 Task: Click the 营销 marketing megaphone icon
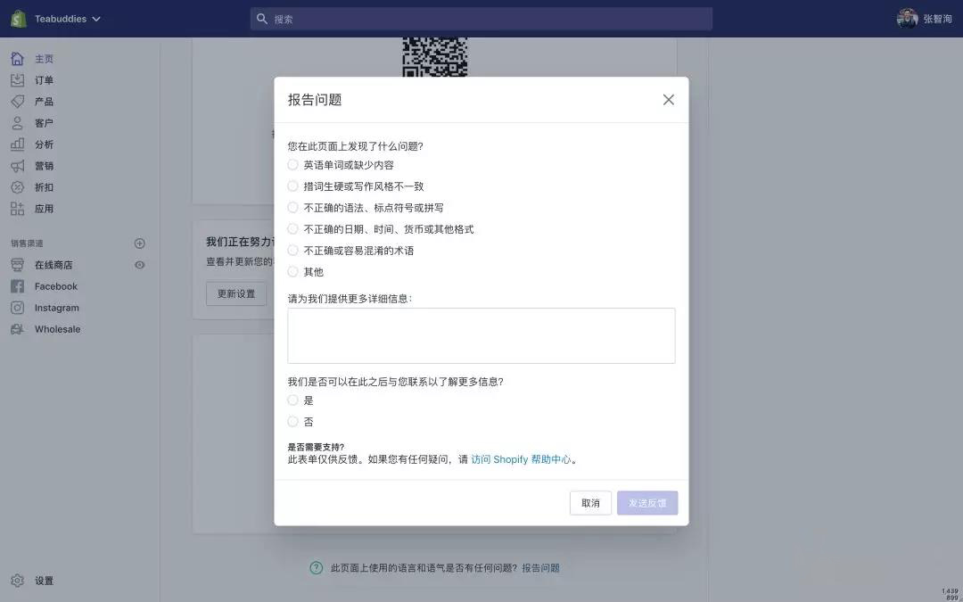[x=17, y=166]
